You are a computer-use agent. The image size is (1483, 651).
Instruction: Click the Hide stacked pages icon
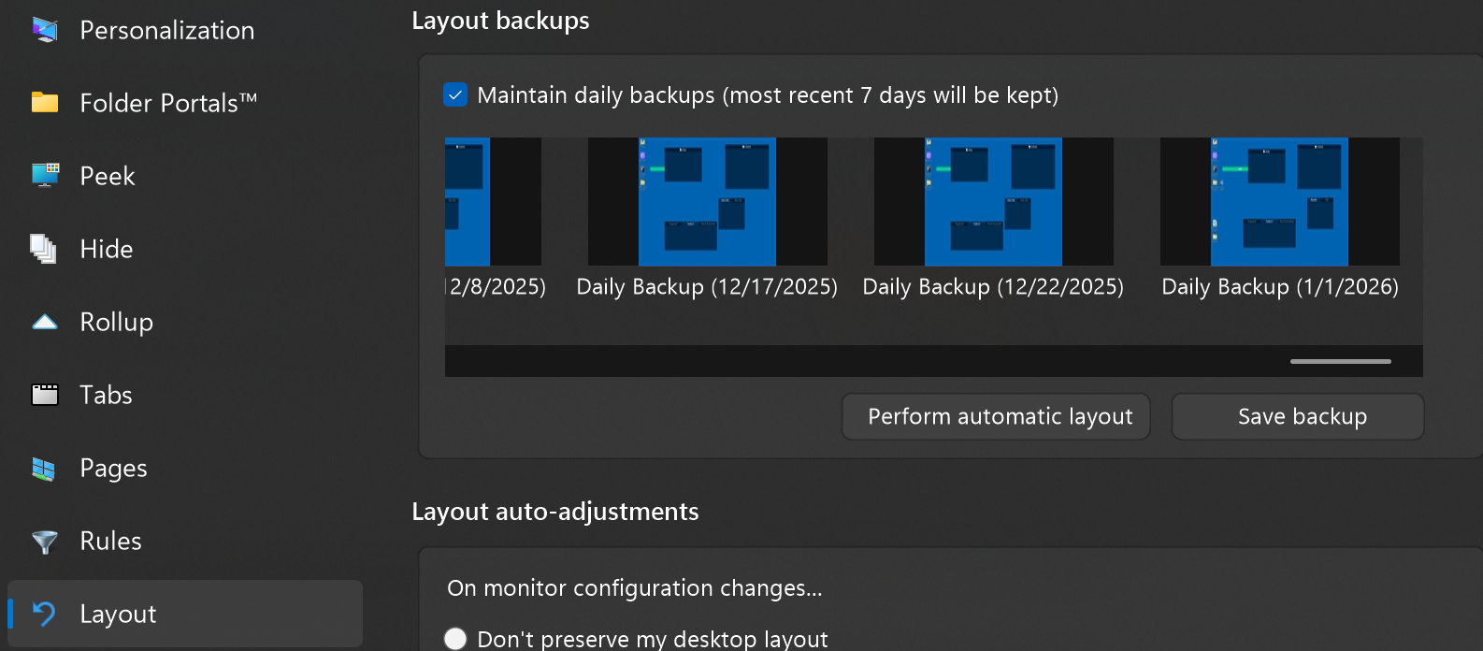44,249
